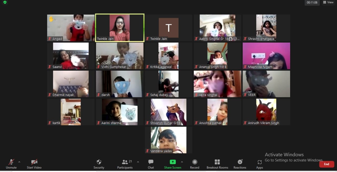Click the meeting timer 00:11:08
The width and height of the screenshot is (337, 172).
pos(312,3)
